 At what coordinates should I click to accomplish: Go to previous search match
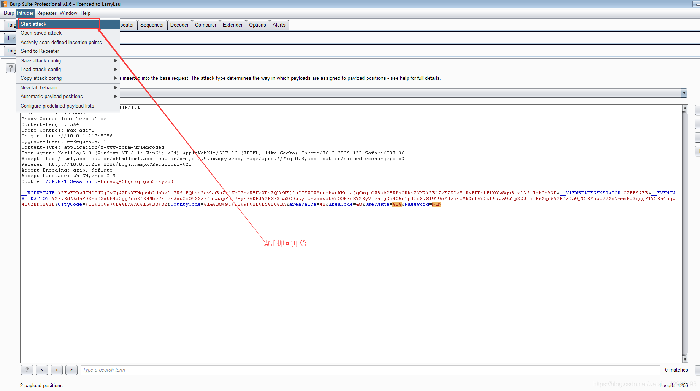tap(42, 370)
